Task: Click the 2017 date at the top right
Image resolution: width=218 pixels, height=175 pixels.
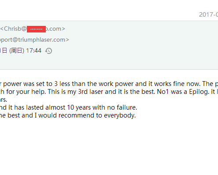Action: pos(208,14)
